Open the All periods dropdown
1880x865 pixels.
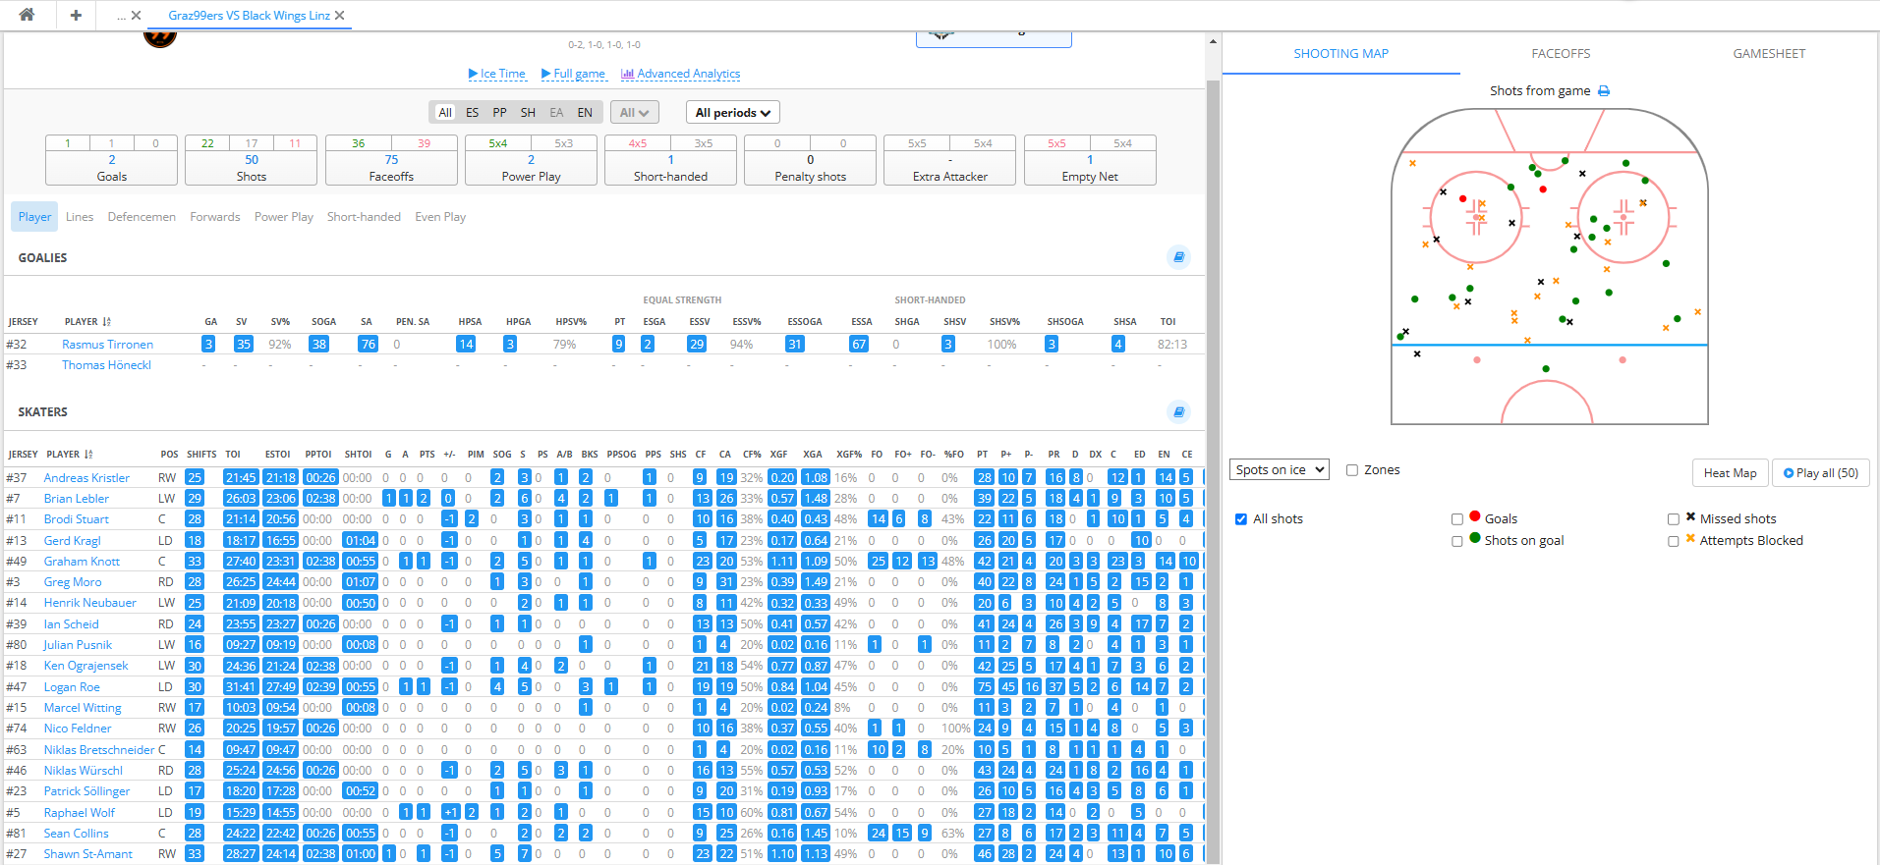(x=732, y=113)
